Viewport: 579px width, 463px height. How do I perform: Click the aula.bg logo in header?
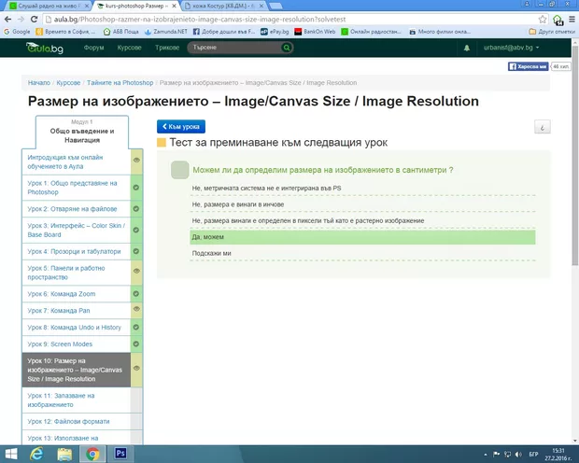coord(42,48)
